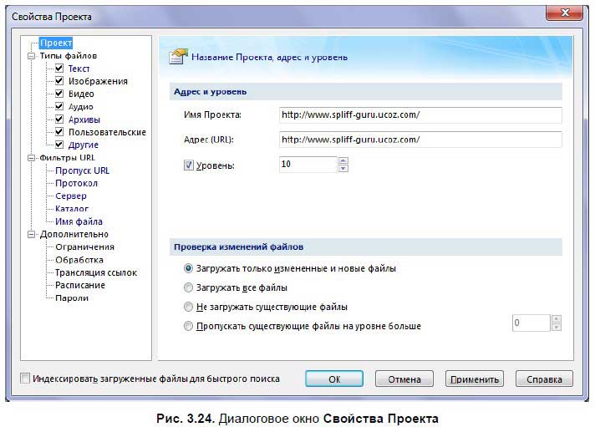The height and width of the screenshot is (427, 595).
Task: Toggle the Изображения file type checkbox
Action: tap(59, 81)
